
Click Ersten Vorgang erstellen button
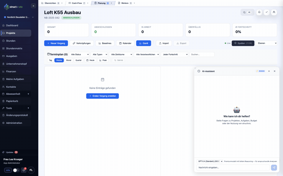(102, 96)
